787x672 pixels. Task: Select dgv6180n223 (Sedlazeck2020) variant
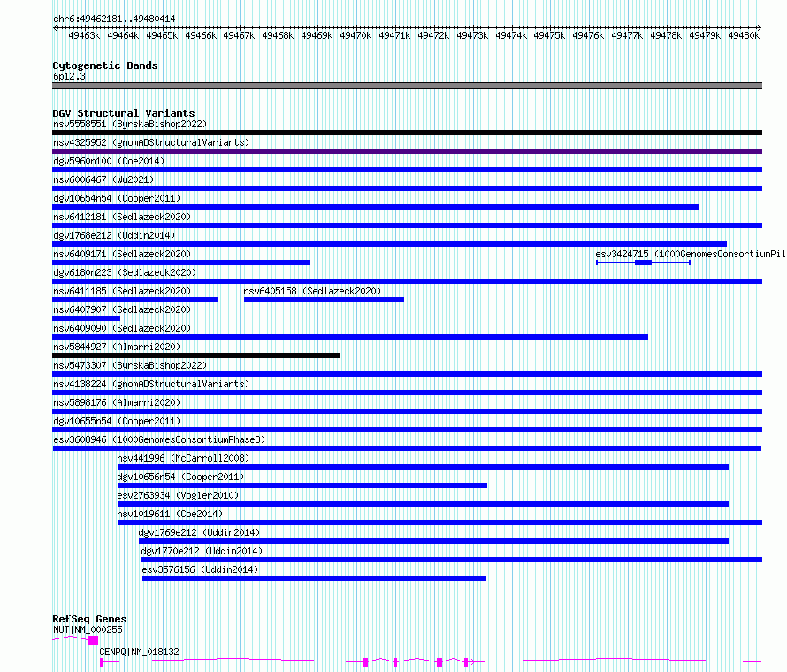pos(125,272)
